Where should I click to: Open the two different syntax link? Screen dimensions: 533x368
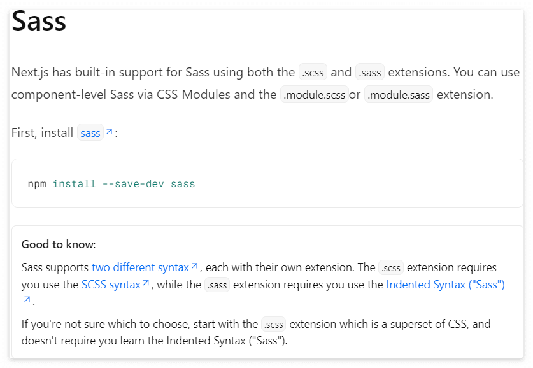(x=140, y=267)
